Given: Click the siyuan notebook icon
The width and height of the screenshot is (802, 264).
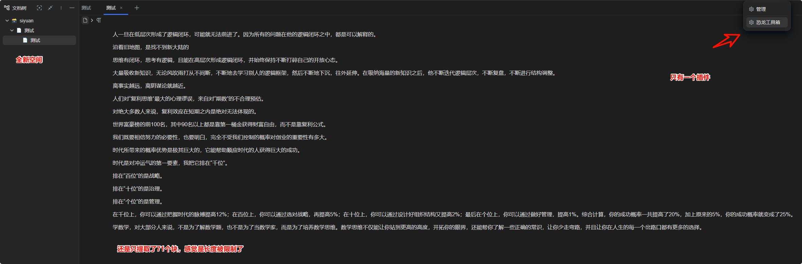Looking at the screenshot, I should click(14, 21).
